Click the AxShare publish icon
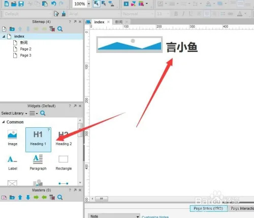The height and width of the screenshot is (218, 254). pos(134,4)
